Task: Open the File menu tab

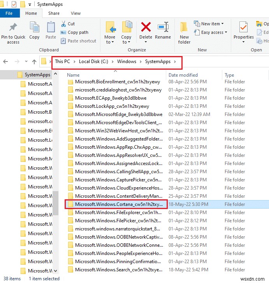Action: pos(10,13)
